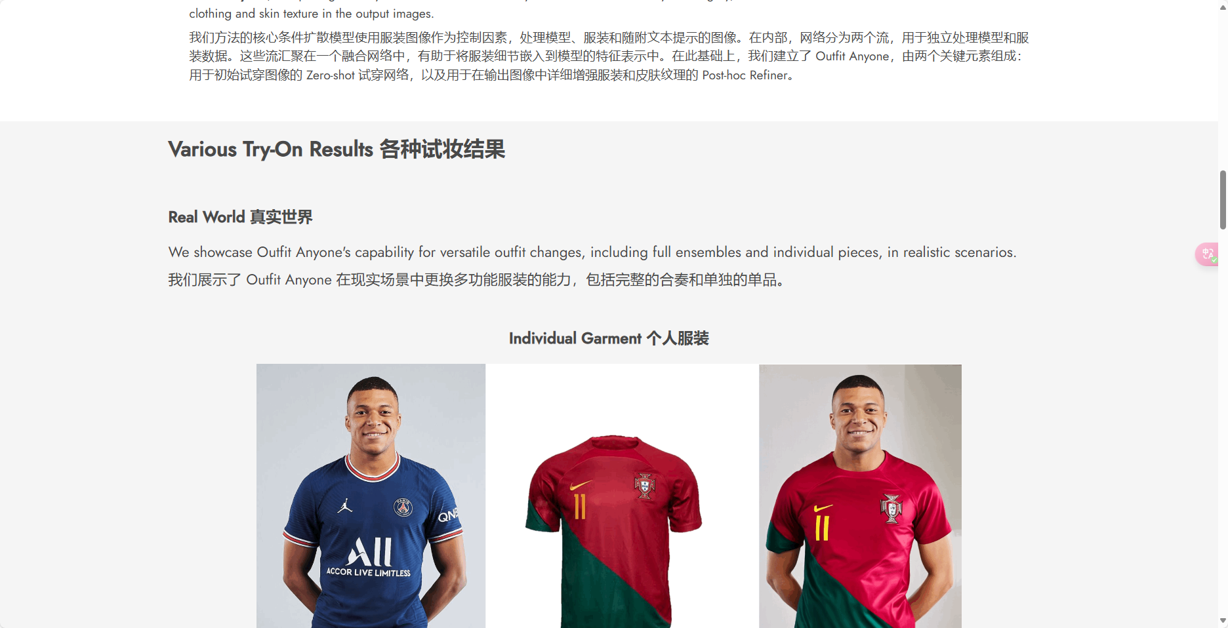Click the scroll-down arrow of the page scrollbar
Viewport: 1228px width, 628px height.
point(1223,620)
